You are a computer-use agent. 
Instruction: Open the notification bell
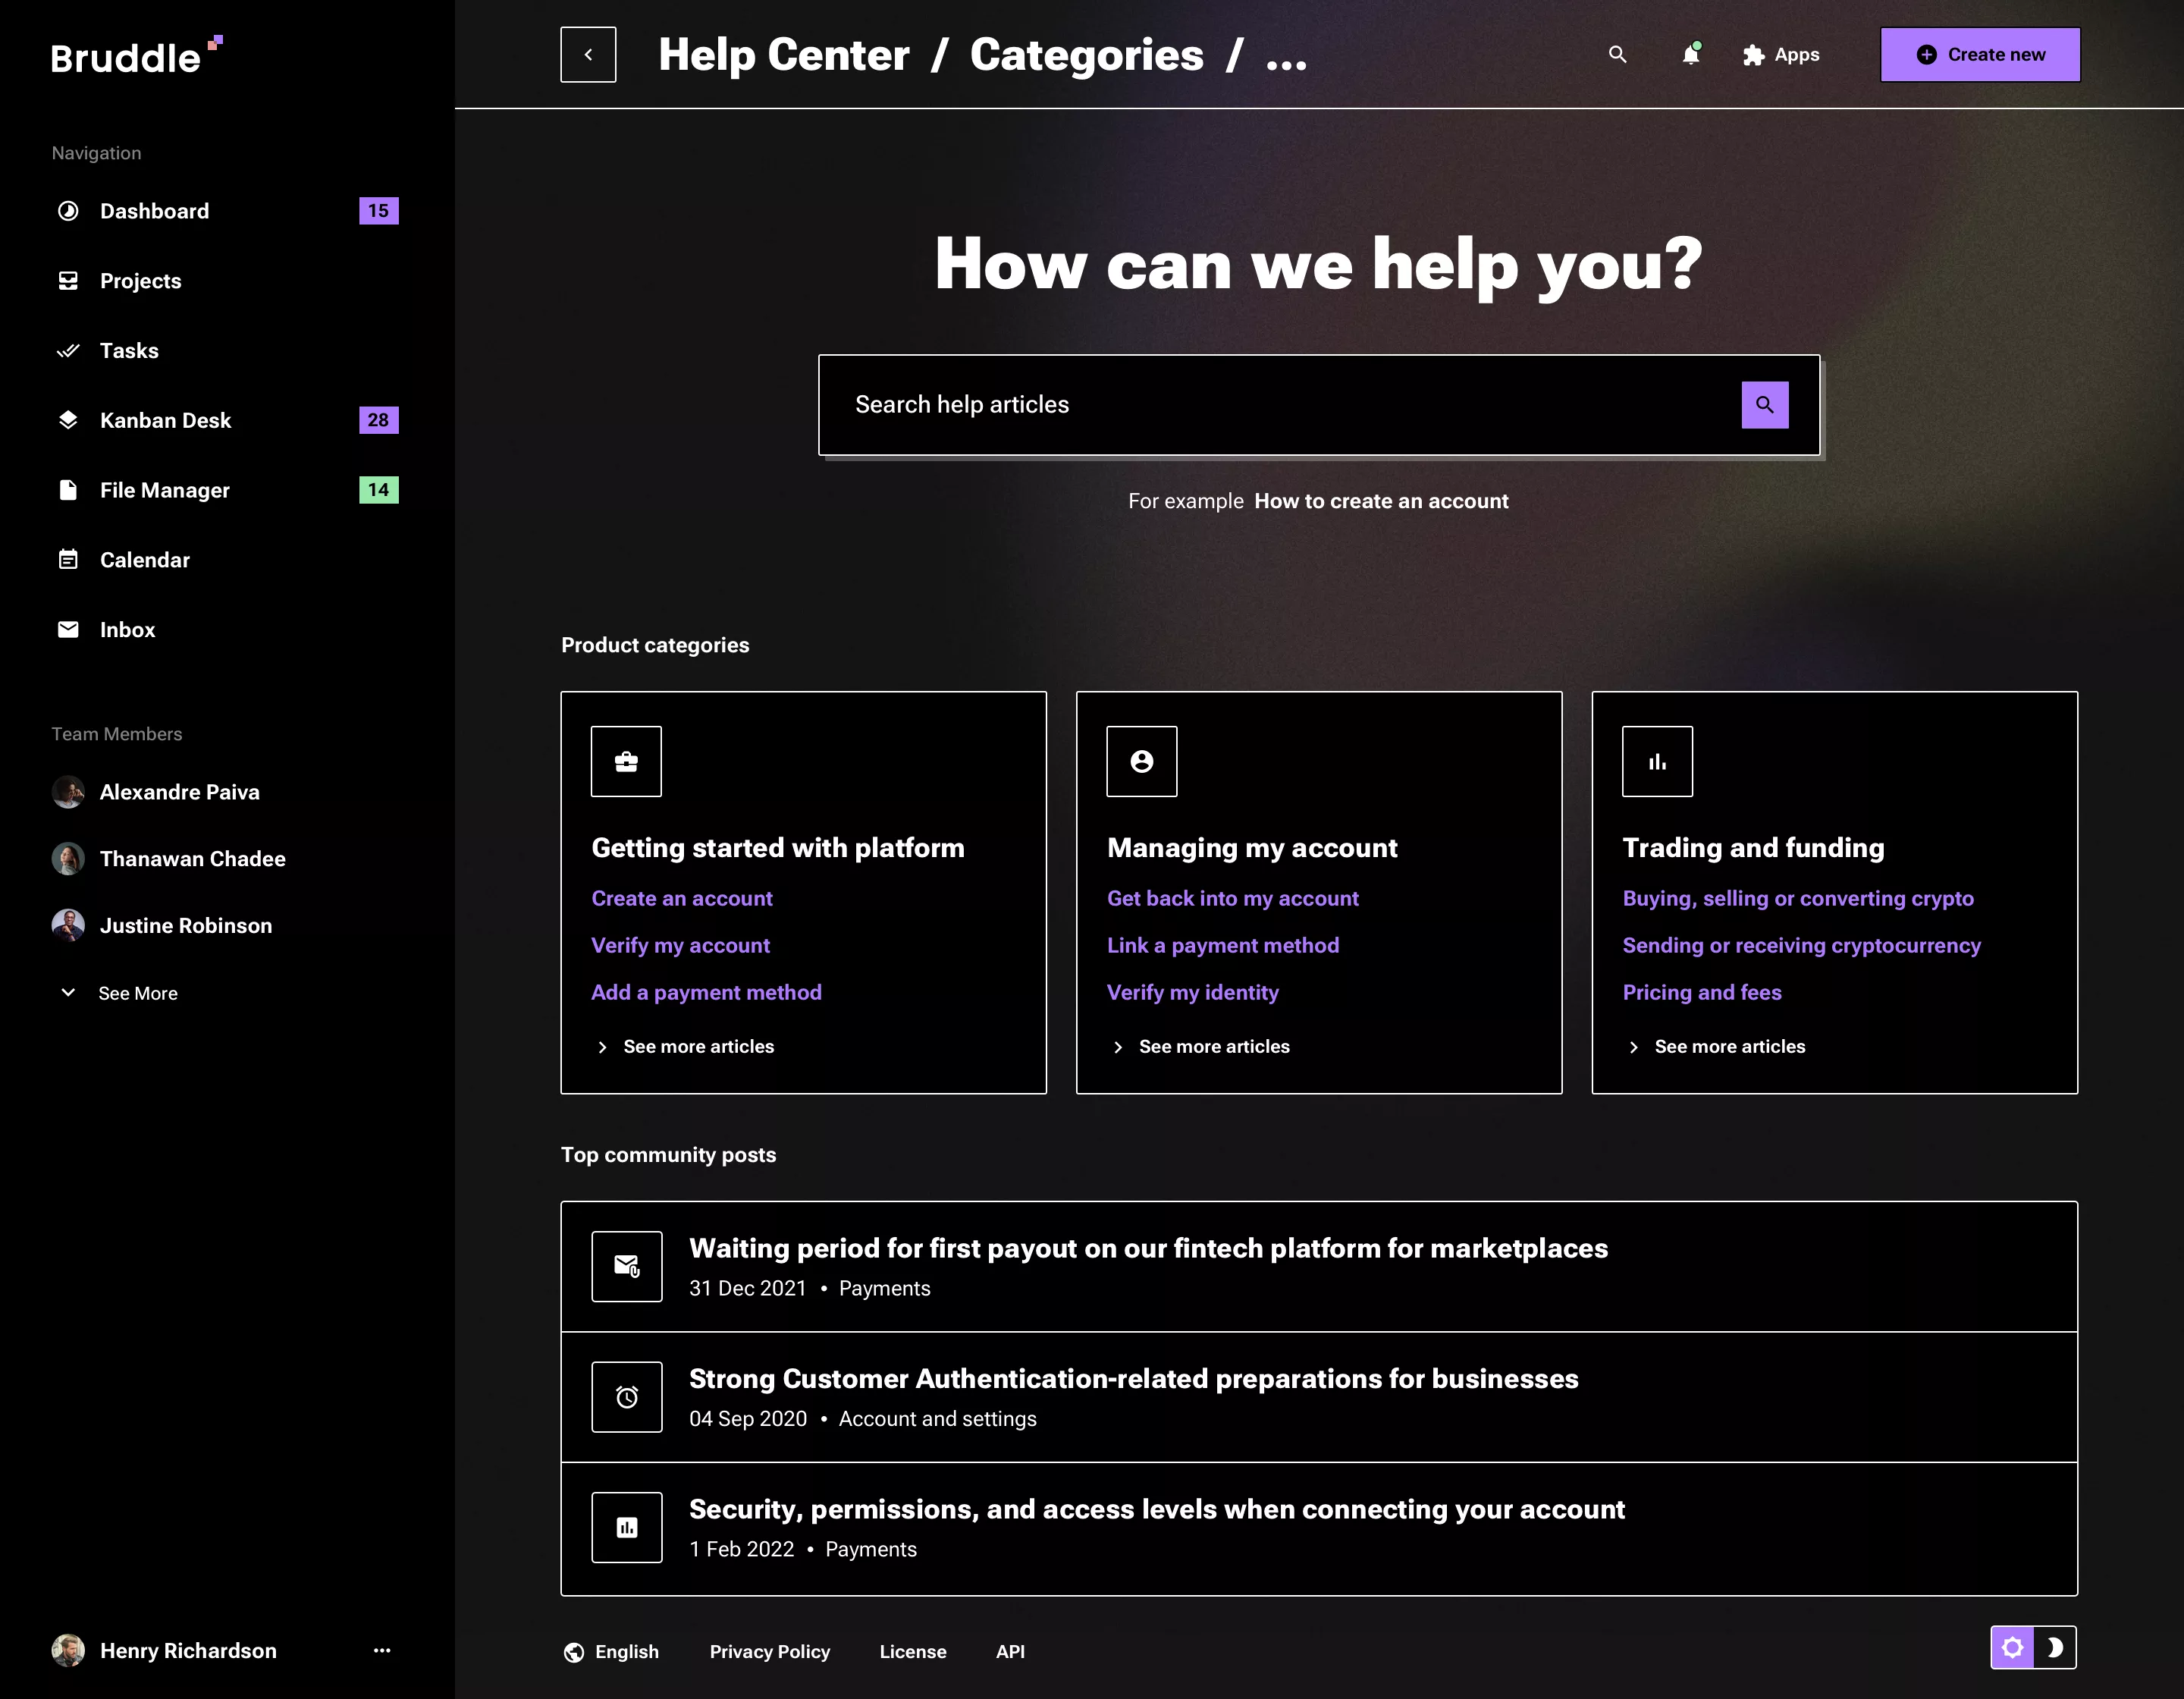[x=1690, y=56]
